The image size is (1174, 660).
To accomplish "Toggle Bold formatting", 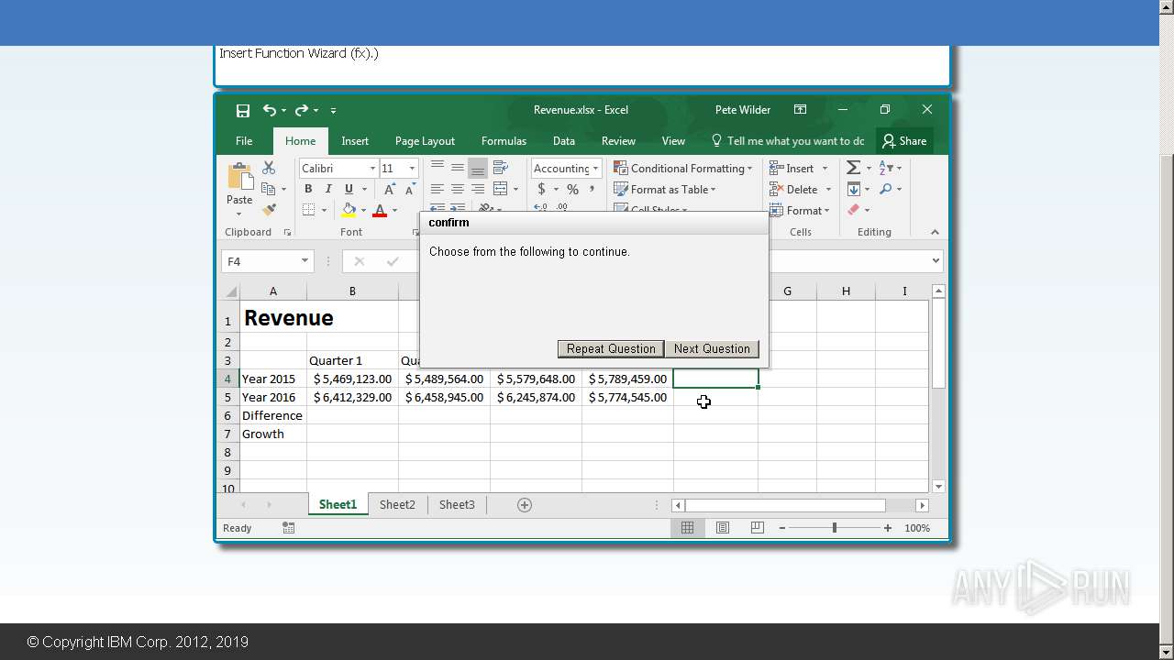I will [308, 189].
